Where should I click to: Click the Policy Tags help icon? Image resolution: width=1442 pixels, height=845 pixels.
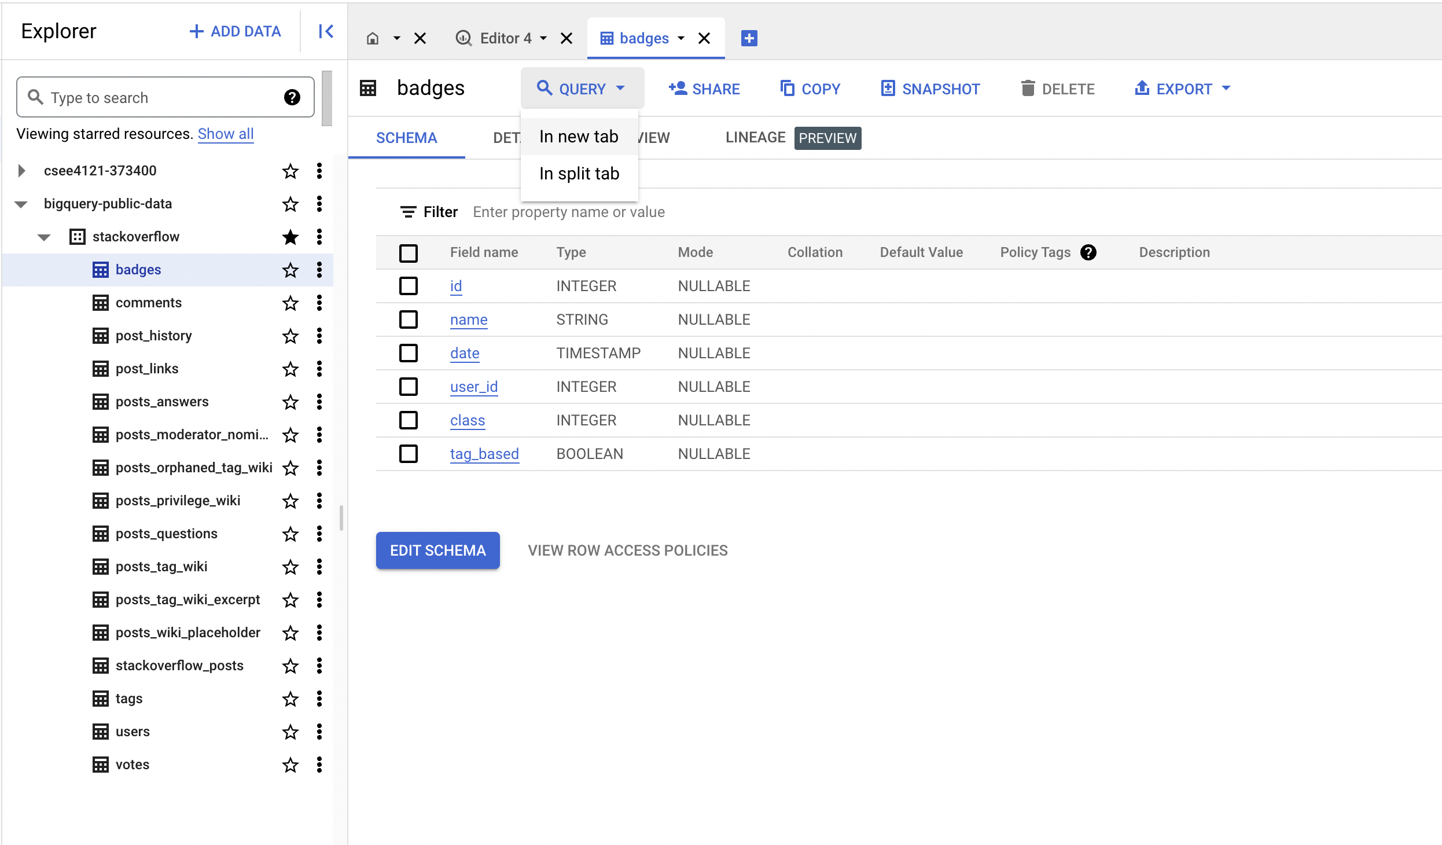[1088, 252]
